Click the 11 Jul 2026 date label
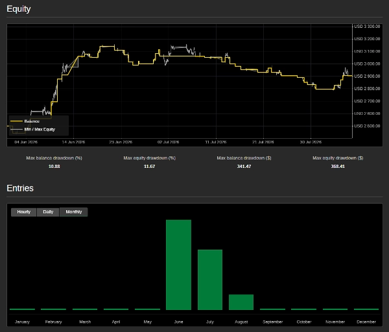This screenshot has height=332, width=389. 216,142
